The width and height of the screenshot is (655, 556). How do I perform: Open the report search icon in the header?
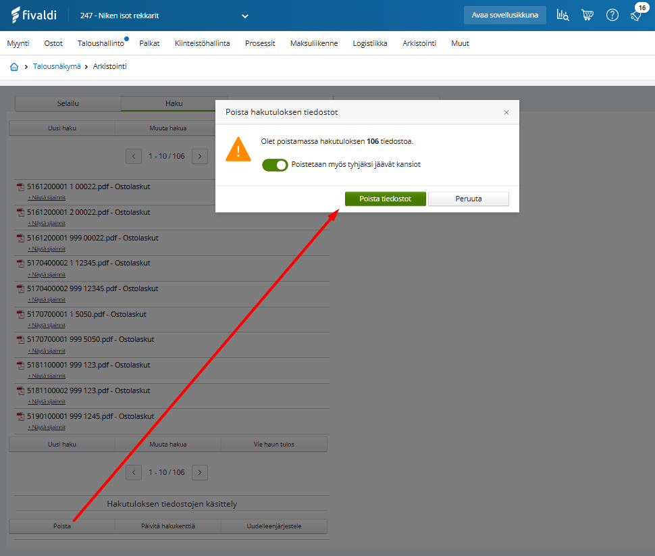click(562, 15)
